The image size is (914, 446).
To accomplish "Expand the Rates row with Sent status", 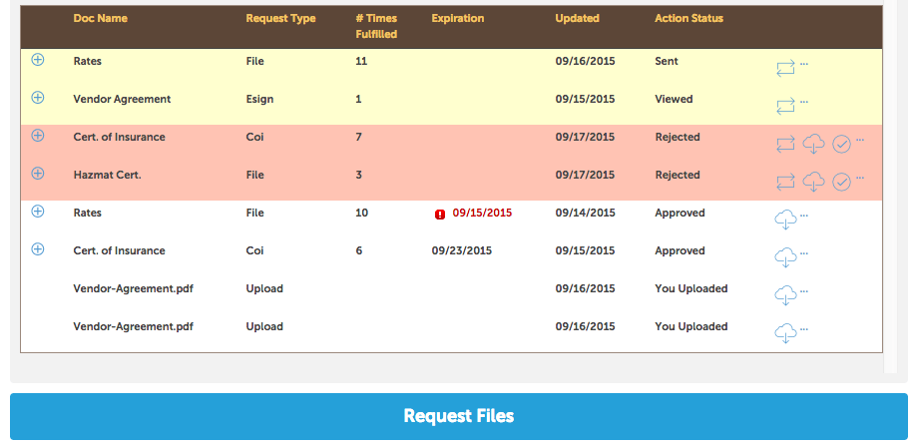I will pos(37,60).
